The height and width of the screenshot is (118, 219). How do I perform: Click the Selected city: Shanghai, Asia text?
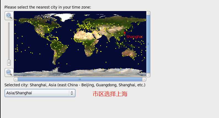coord(75,85)
